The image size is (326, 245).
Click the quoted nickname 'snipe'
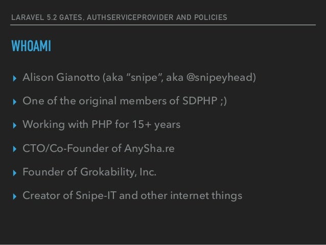click(x=145, y=77)
